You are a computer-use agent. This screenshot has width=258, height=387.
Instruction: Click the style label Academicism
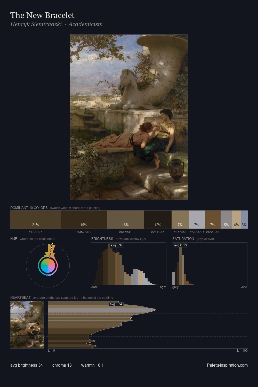coord(85,24)
